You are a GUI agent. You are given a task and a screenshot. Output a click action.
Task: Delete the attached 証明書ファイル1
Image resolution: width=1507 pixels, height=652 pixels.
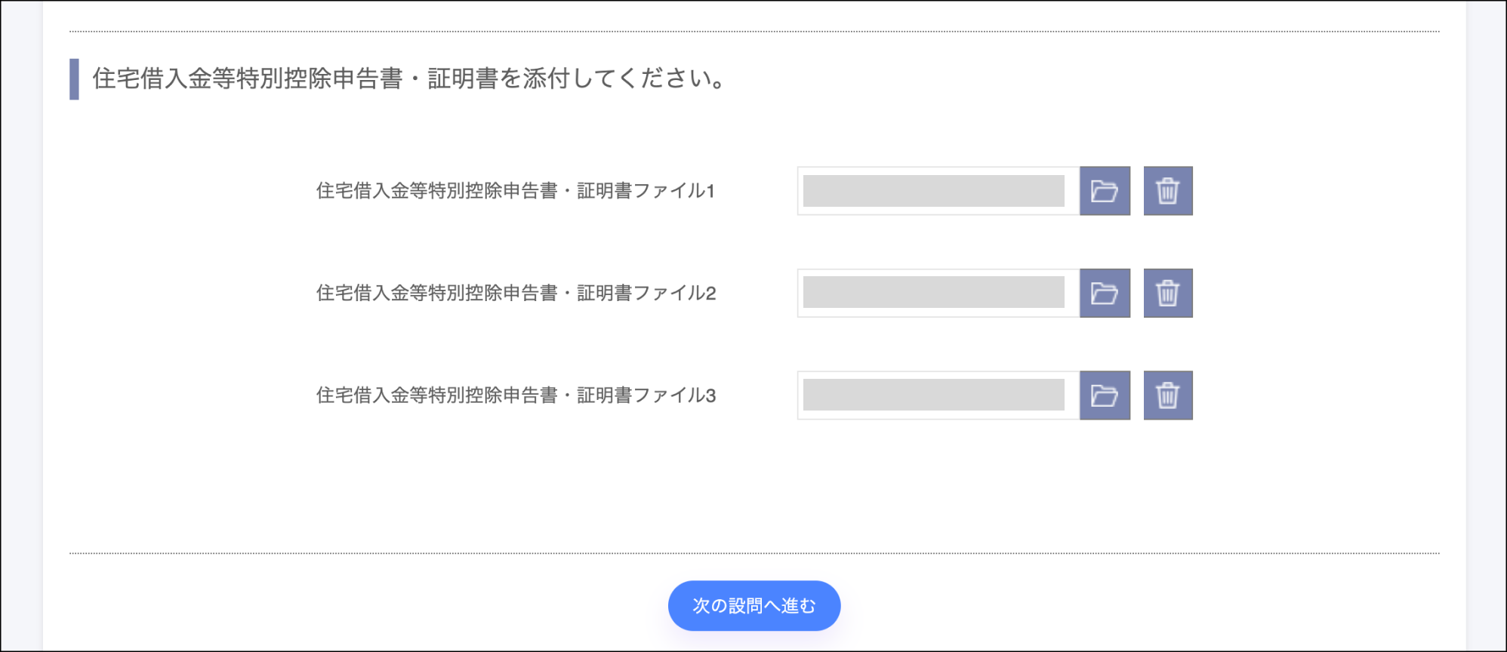point(1168,191)
